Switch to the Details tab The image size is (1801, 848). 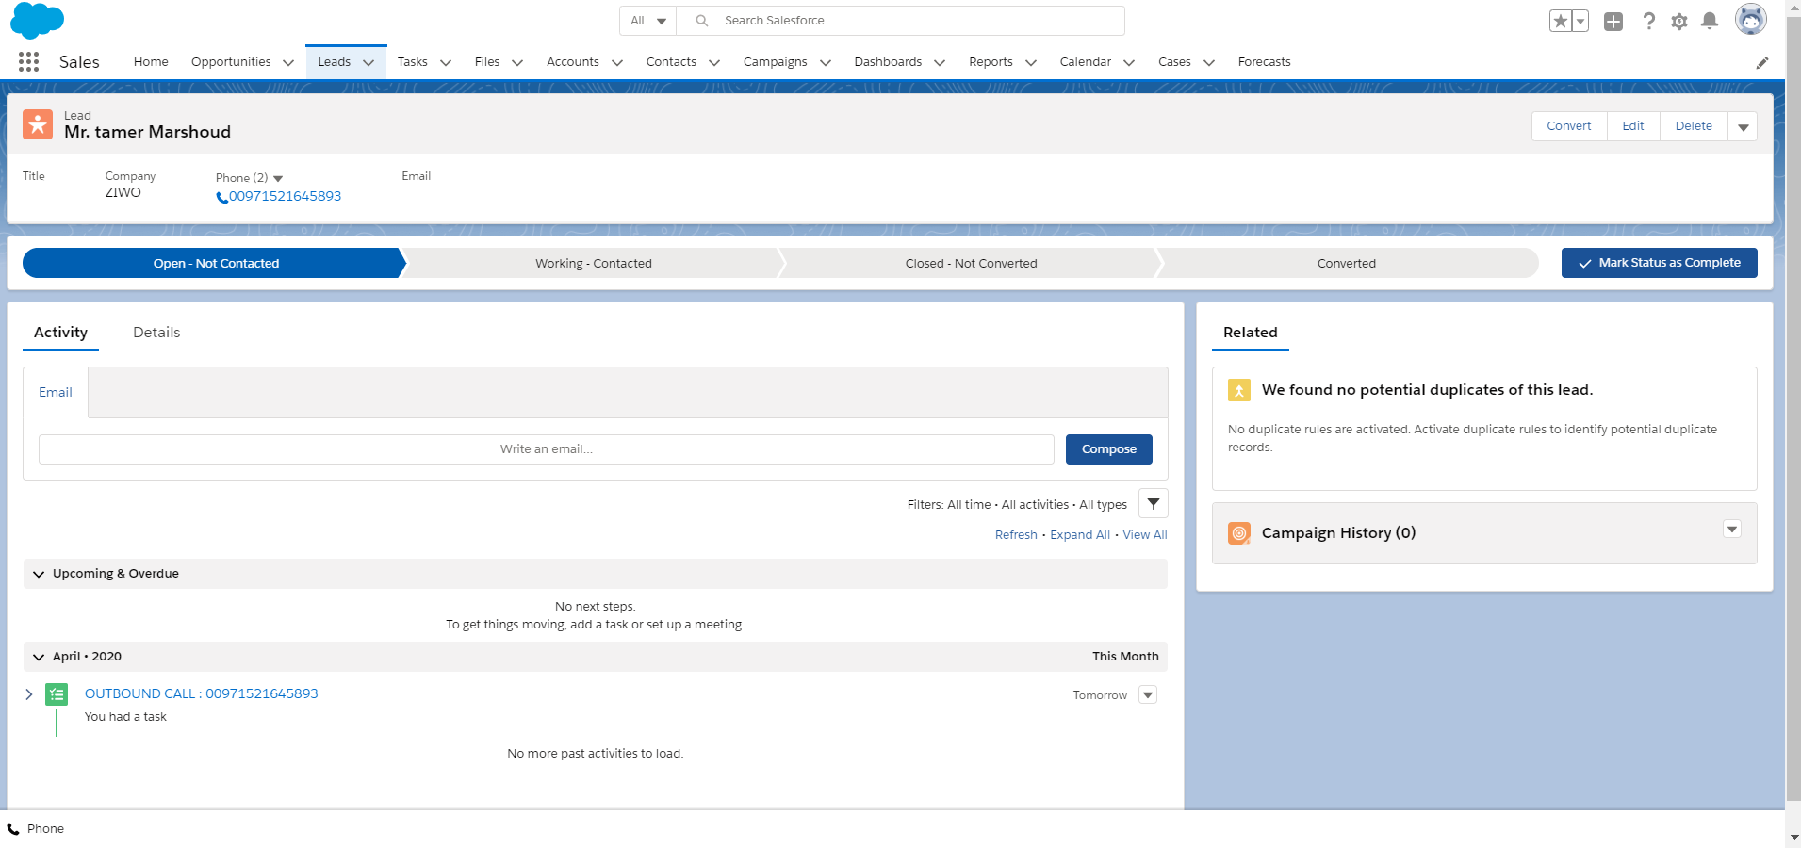[x=156, y=333]
